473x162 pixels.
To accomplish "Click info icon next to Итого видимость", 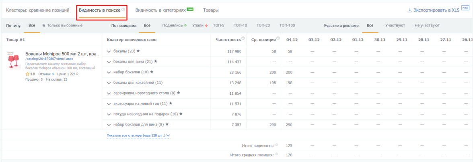I will 277,145.
